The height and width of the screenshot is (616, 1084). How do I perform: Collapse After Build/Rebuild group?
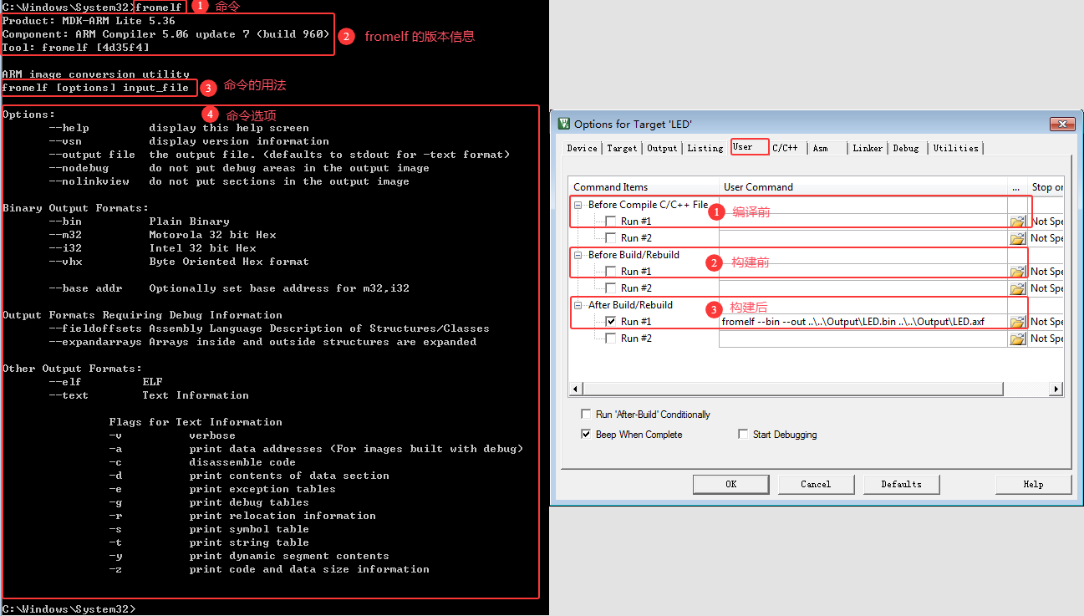(x=578, y=305)
